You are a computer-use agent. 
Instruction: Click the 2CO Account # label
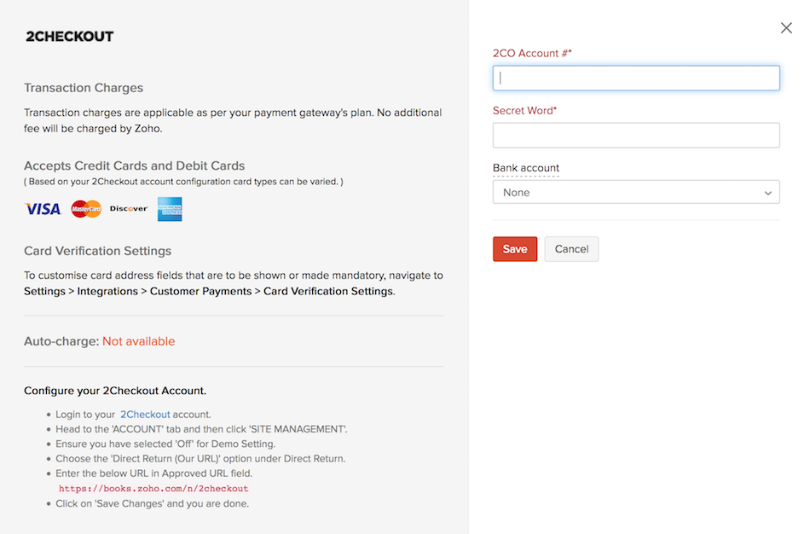click(x=532, y=53)
